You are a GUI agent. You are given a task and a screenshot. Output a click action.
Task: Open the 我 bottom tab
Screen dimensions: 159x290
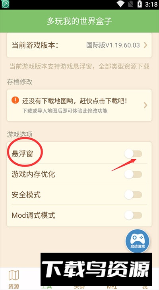pyautogui.click(x=145, y=288)
